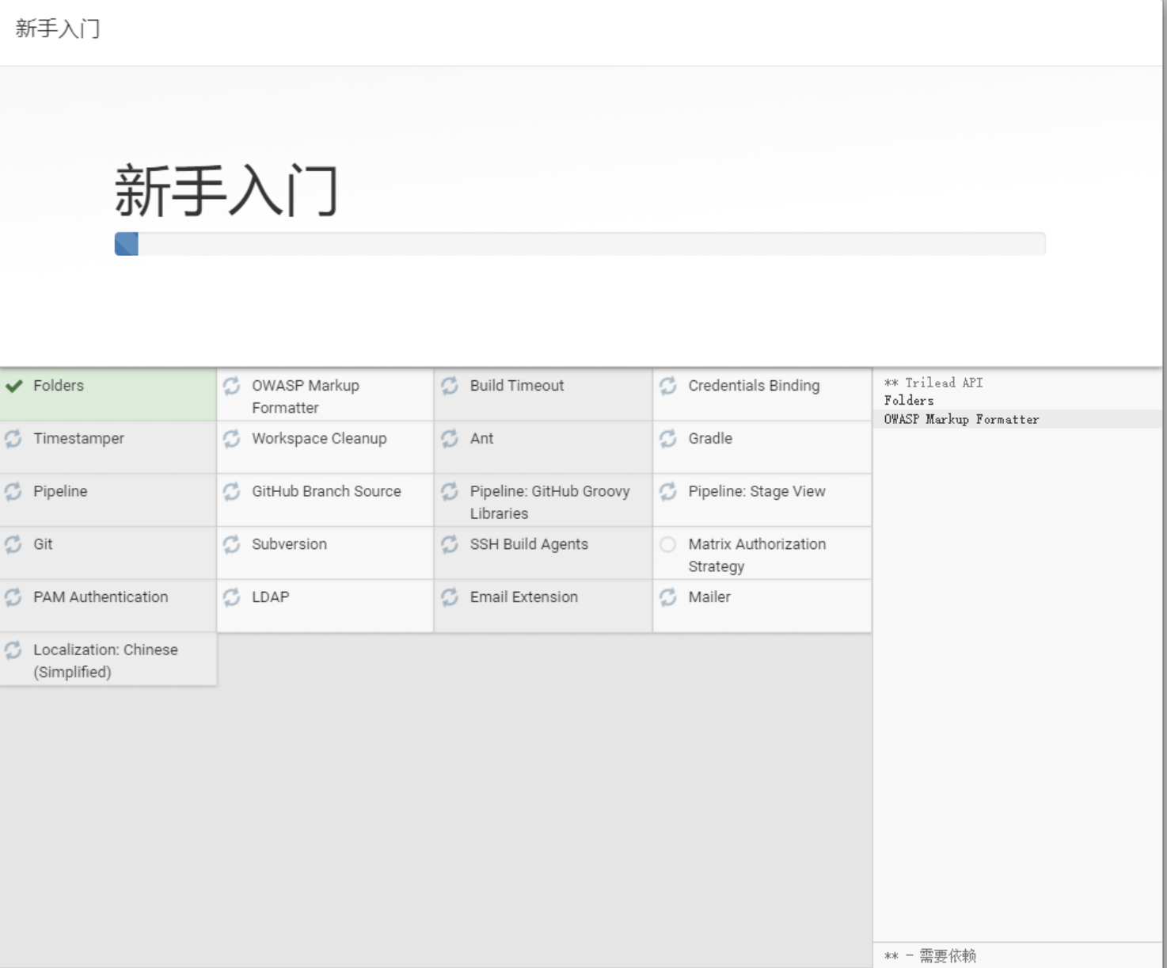
Task: Select the Email Extension plugin label
Action: click(x=523, y=597)
